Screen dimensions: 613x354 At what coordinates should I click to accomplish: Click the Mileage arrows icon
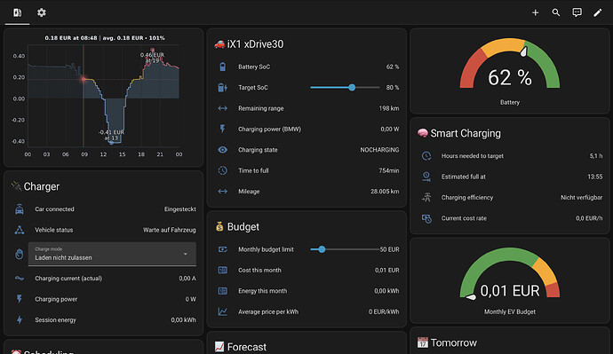(x=222, y=192)
